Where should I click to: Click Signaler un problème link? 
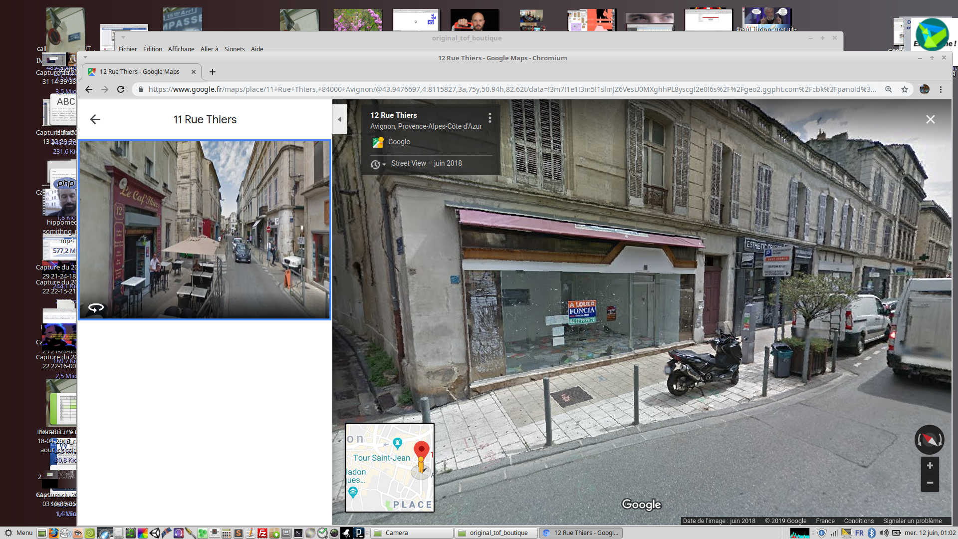[x=912, y=521]
